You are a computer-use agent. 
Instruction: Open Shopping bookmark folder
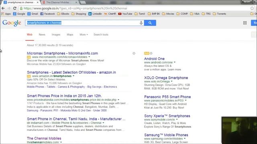[x=79, y=14]
